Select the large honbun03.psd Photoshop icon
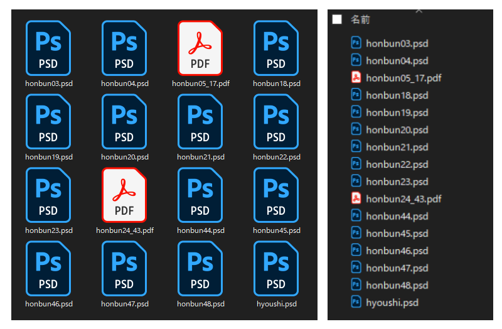502x329 pixels. click(x=48, y=48)
